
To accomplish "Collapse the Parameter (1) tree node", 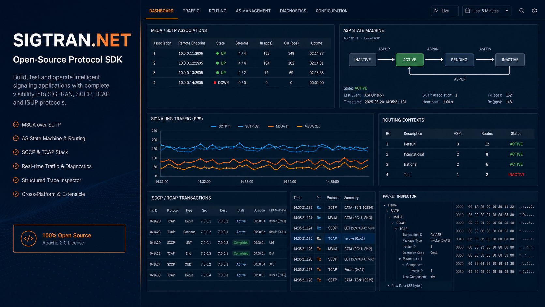I will point(400,259).
